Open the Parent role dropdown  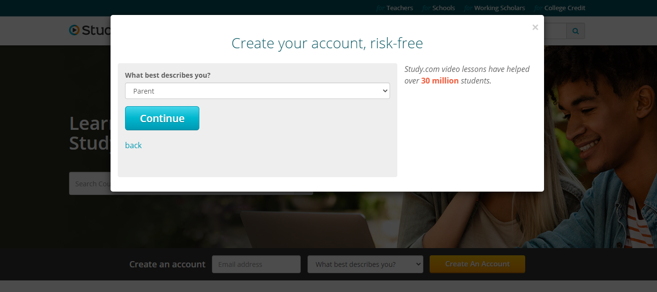257,91
